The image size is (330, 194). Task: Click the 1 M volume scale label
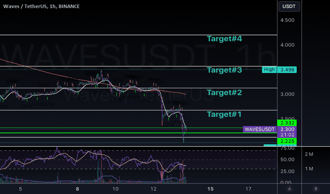click(309, 169)
